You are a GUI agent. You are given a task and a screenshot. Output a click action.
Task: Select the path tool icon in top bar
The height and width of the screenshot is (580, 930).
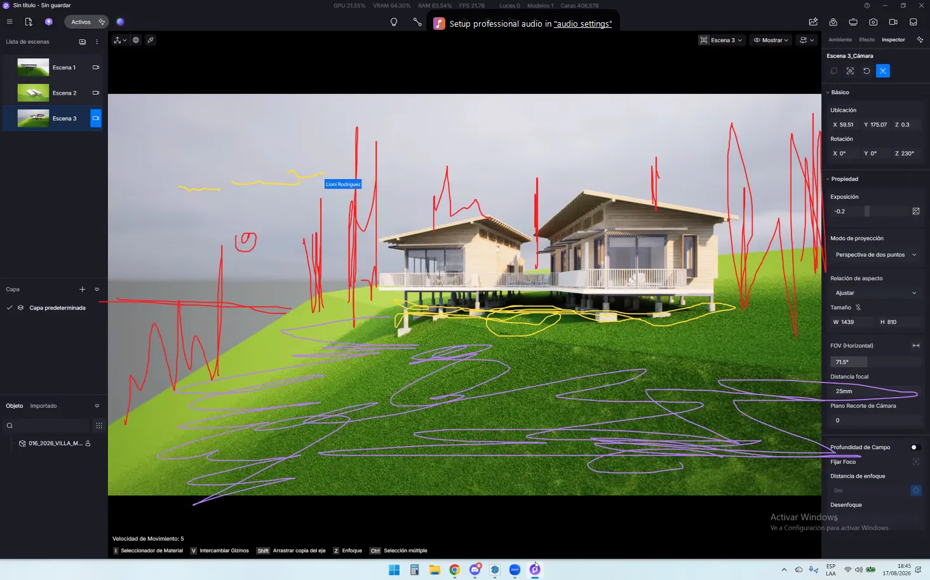tap(417, 22)
